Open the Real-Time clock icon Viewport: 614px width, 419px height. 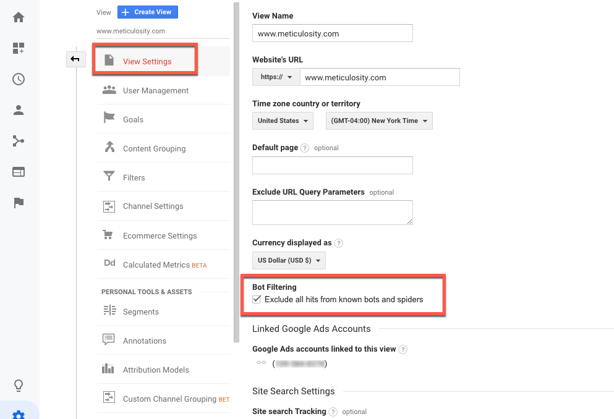coord(18,79)
